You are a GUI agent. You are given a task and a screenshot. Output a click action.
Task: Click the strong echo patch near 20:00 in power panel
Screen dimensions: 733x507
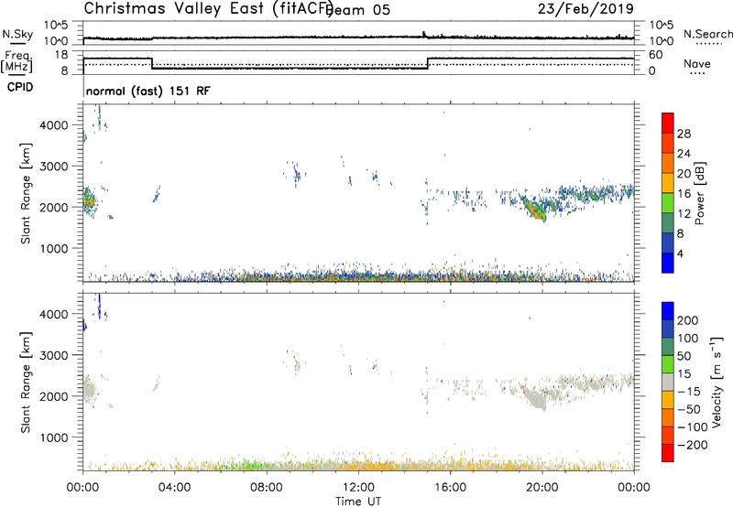pos(534,209)
